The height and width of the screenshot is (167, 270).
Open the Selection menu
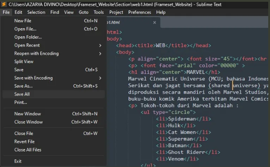tap(36, 12)
